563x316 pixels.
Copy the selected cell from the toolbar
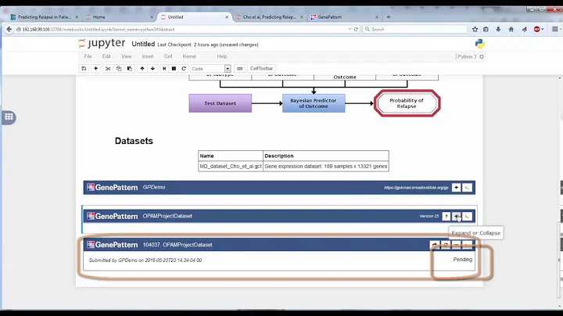coord(119,69)
